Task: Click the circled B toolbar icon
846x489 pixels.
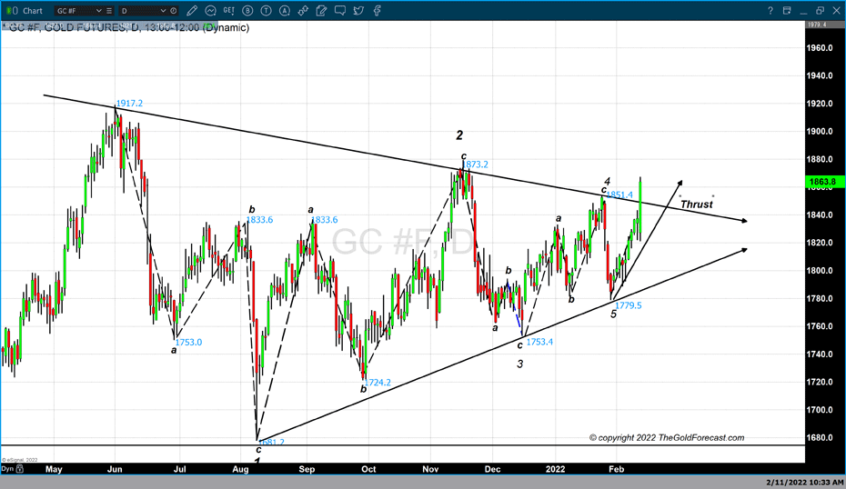Action: point(247,10)
